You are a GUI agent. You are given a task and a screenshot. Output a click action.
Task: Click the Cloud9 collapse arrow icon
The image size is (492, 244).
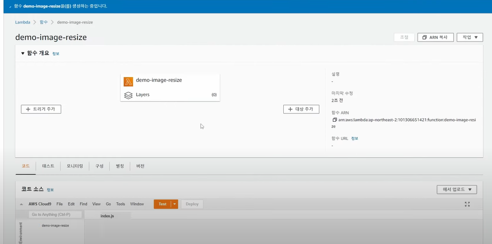pos(21,204)
